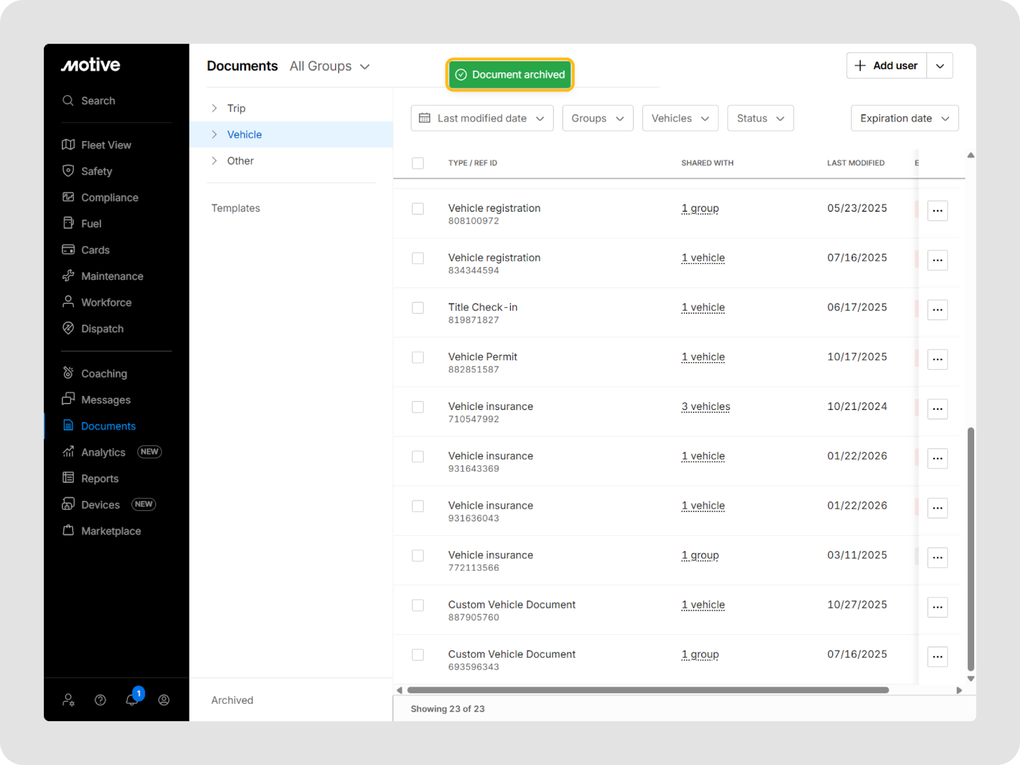The width and height of the screenshot is (1020, 765).
Task: Open more options for Vehicle registration 808100972
Action: [937, 210]
